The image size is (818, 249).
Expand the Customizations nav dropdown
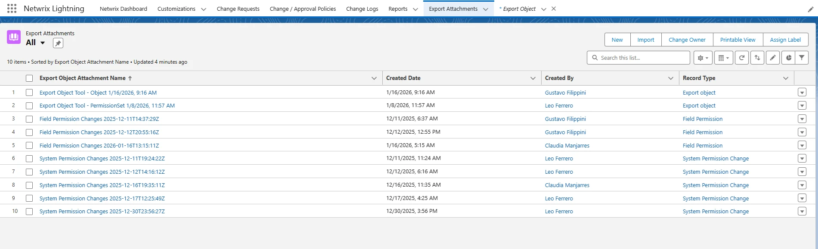click(x=204, y=9)
